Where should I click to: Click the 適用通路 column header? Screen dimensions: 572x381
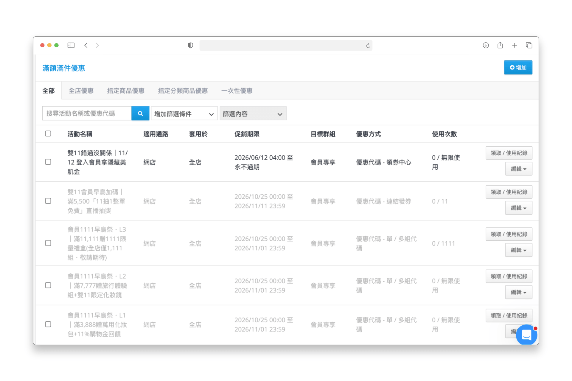point(156,134)
